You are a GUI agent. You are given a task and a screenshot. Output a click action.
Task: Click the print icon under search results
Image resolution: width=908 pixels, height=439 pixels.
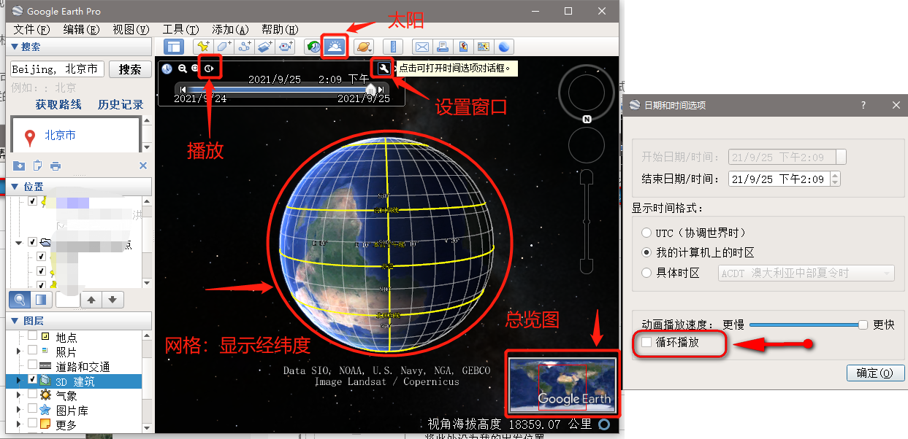coord(56,166)
